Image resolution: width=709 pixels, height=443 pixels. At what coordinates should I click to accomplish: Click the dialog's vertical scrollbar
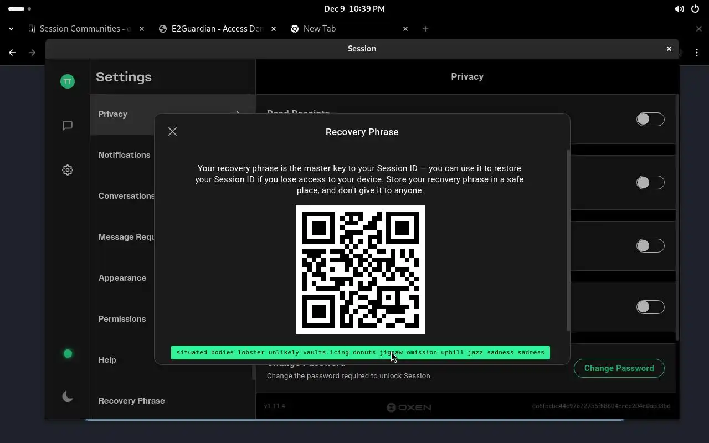tap(568, 240)
